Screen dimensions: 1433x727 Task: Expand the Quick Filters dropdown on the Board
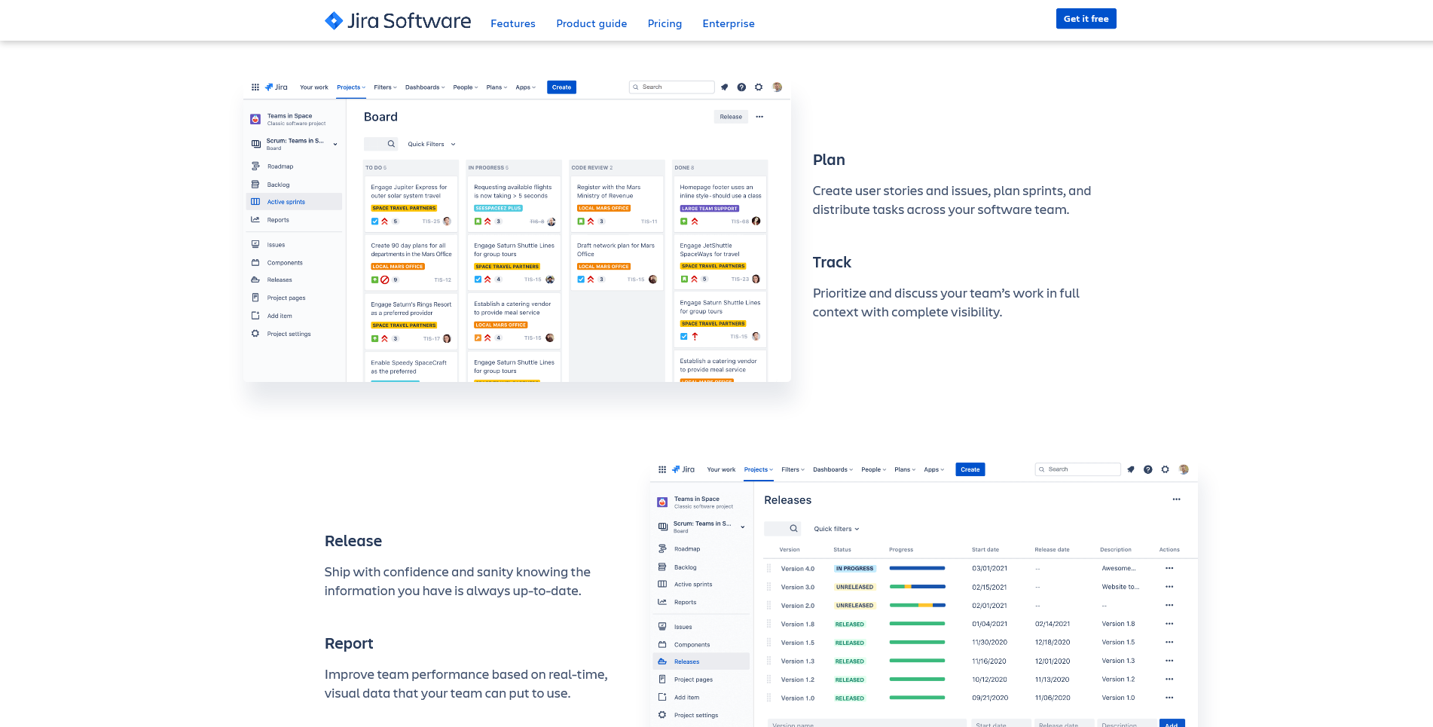[x=432, y=144]
